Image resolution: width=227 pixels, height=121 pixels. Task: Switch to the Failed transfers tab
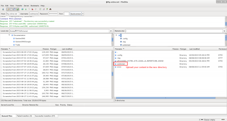[25, 116]
